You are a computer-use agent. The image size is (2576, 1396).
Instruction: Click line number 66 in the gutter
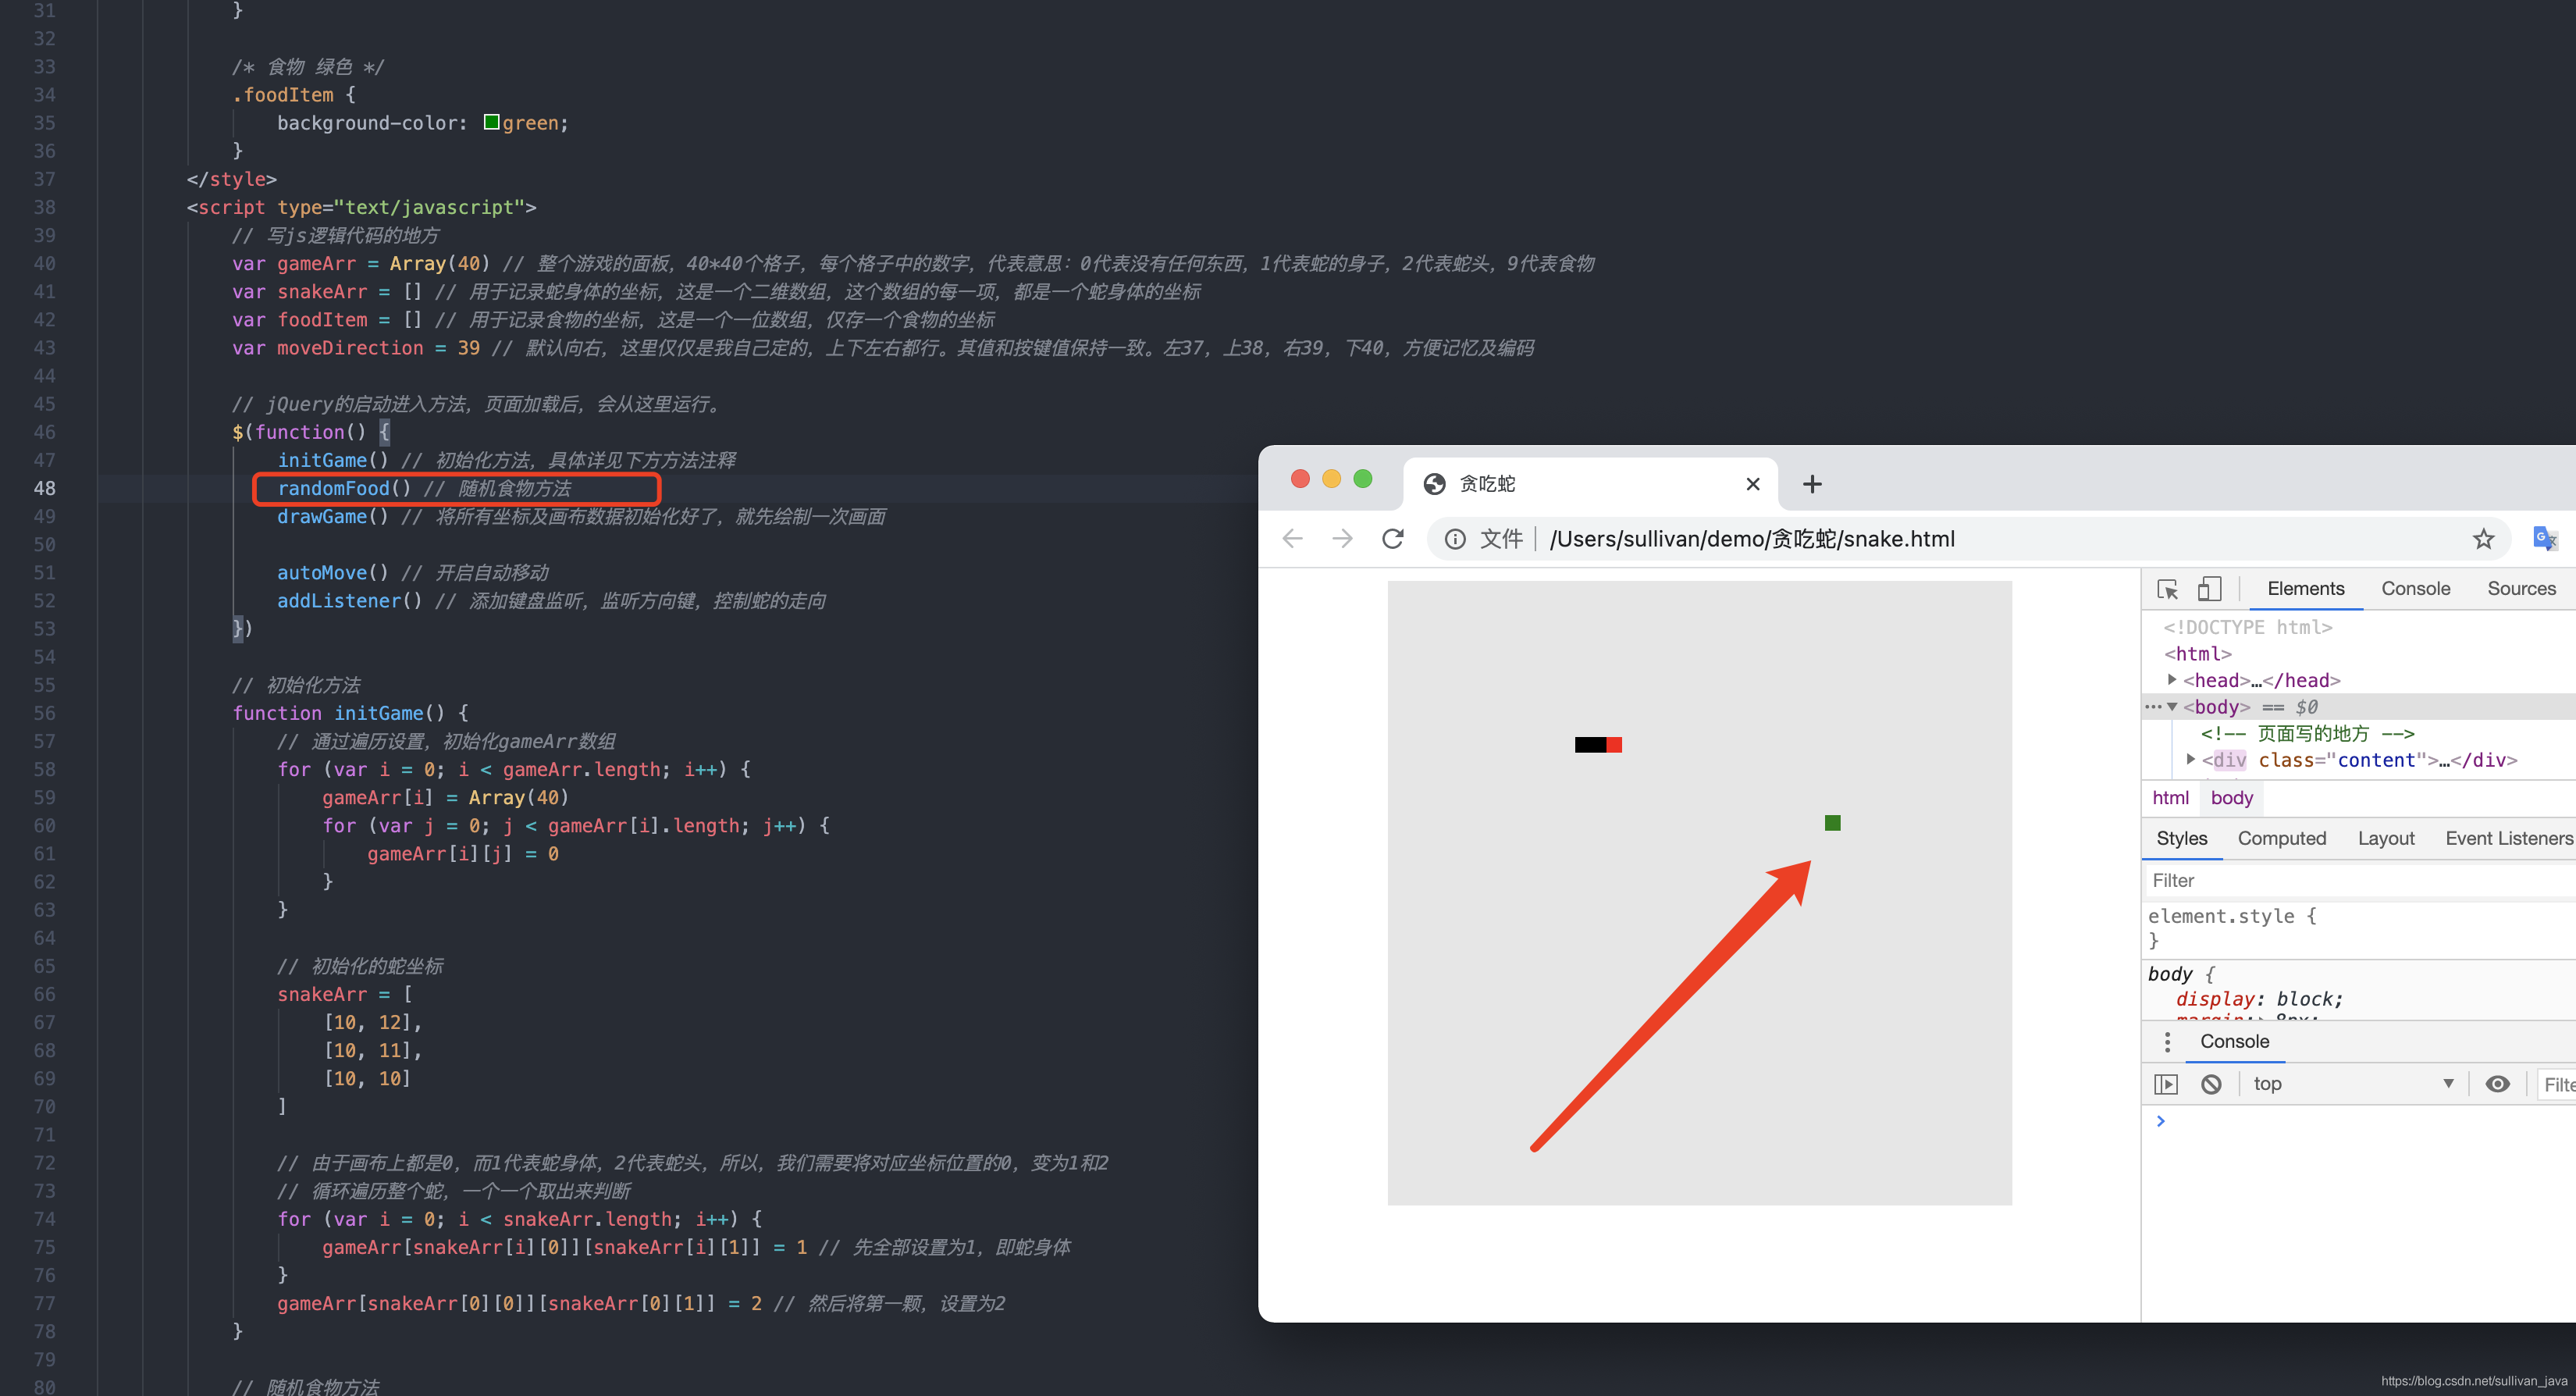pos(44,994)
